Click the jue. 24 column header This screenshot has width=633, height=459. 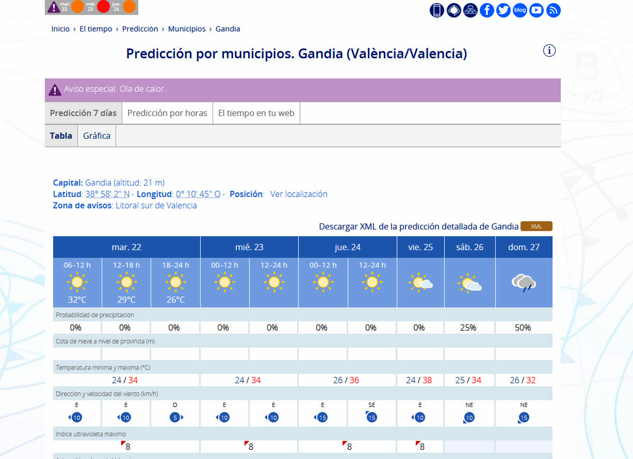tap(348, 247)
